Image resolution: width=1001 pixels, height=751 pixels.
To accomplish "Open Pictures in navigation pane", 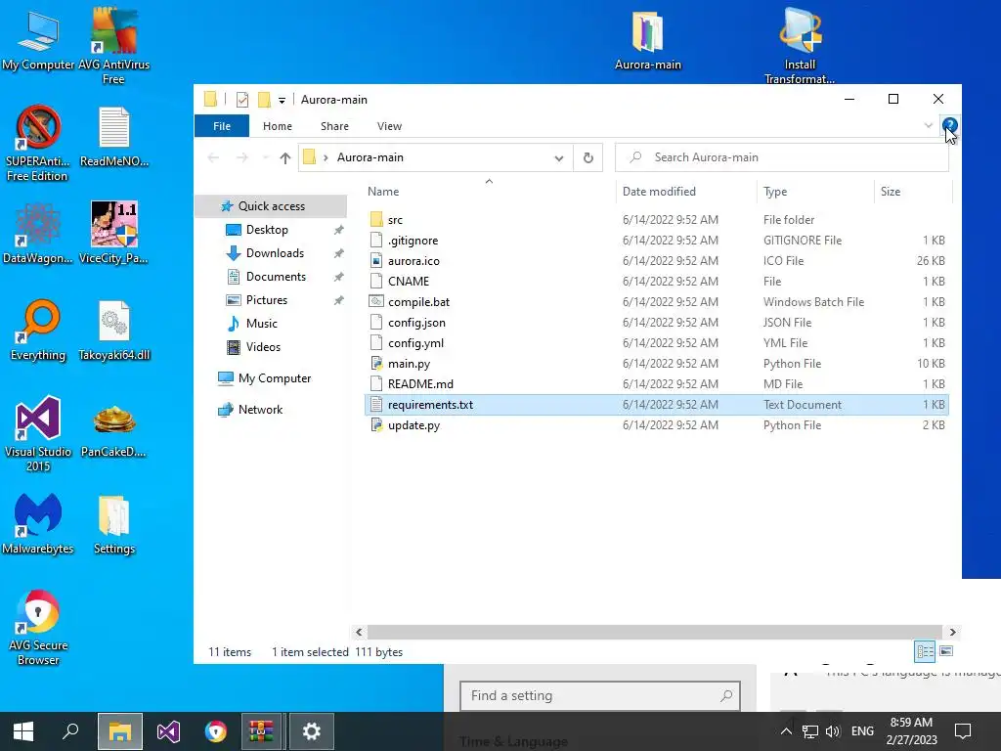I will (x=266, y=300).
